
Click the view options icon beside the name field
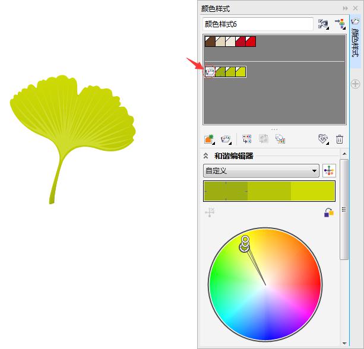pos(324,24)
